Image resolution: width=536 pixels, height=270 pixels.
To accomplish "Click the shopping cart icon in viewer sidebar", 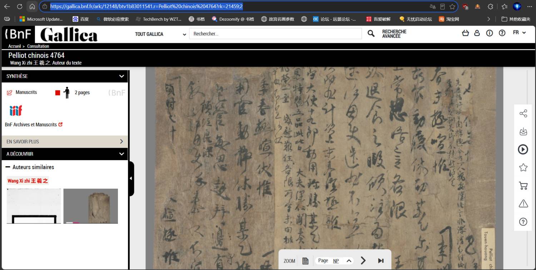I will tap(523, 186).
